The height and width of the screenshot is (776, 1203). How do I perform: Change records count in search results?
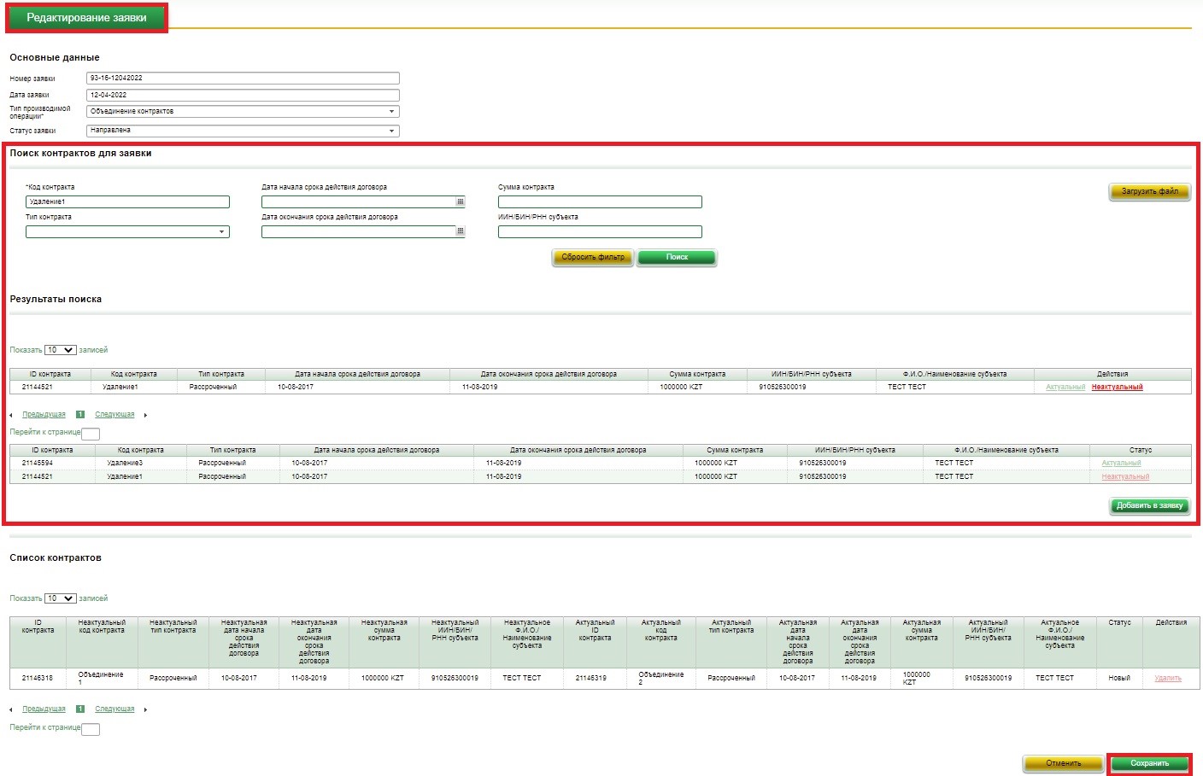[60, 350]
